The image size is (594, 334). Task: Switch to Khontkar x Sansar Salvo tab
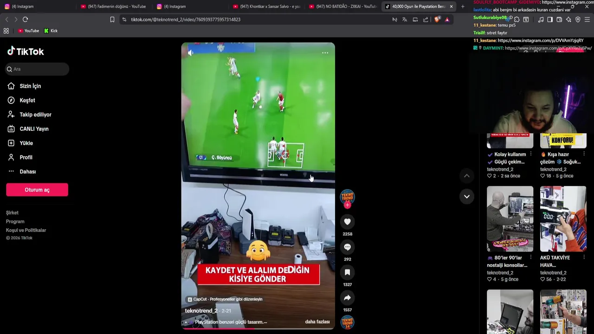click(x=267, y=6)
